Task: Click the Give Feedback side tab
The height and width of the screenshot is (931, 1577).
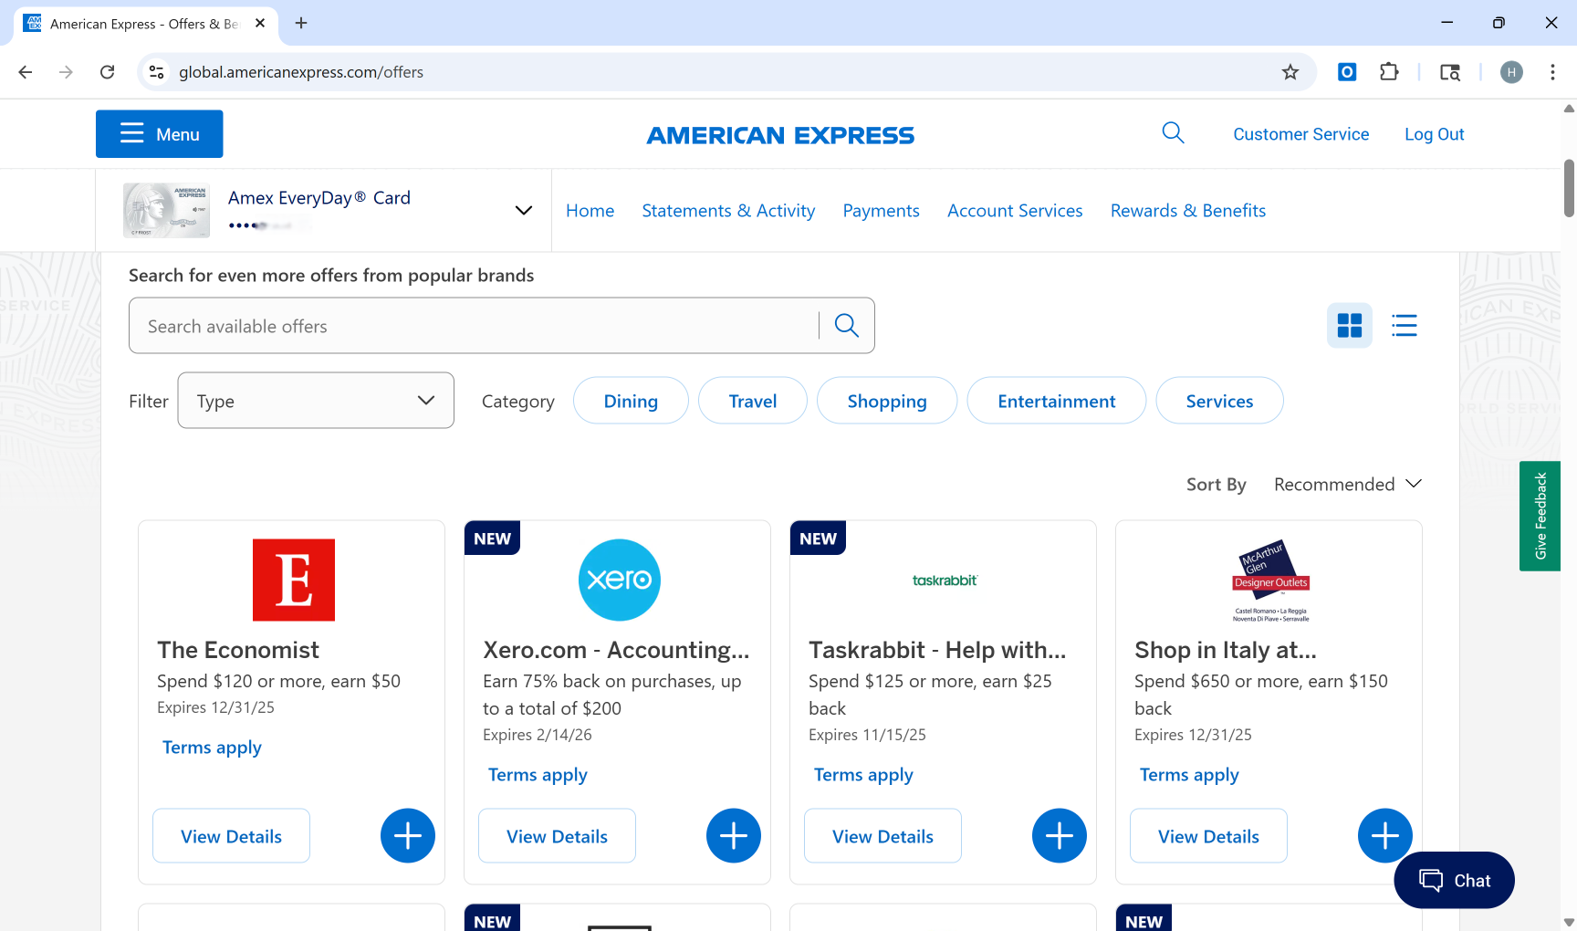Action: pyautogui.click(x=1540, y=517)
